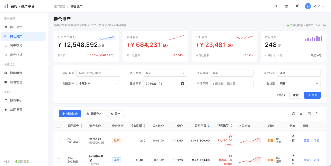This screenshot has height=166, width=331.
Task: Open 系统设置 in the sidebar
Action: click(x=23, y=110)
